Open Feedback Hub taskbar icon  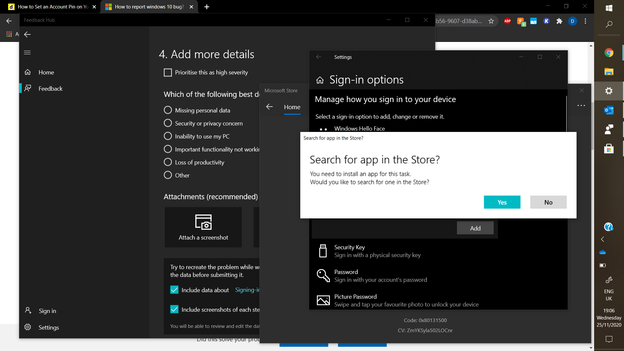point(609,129)
